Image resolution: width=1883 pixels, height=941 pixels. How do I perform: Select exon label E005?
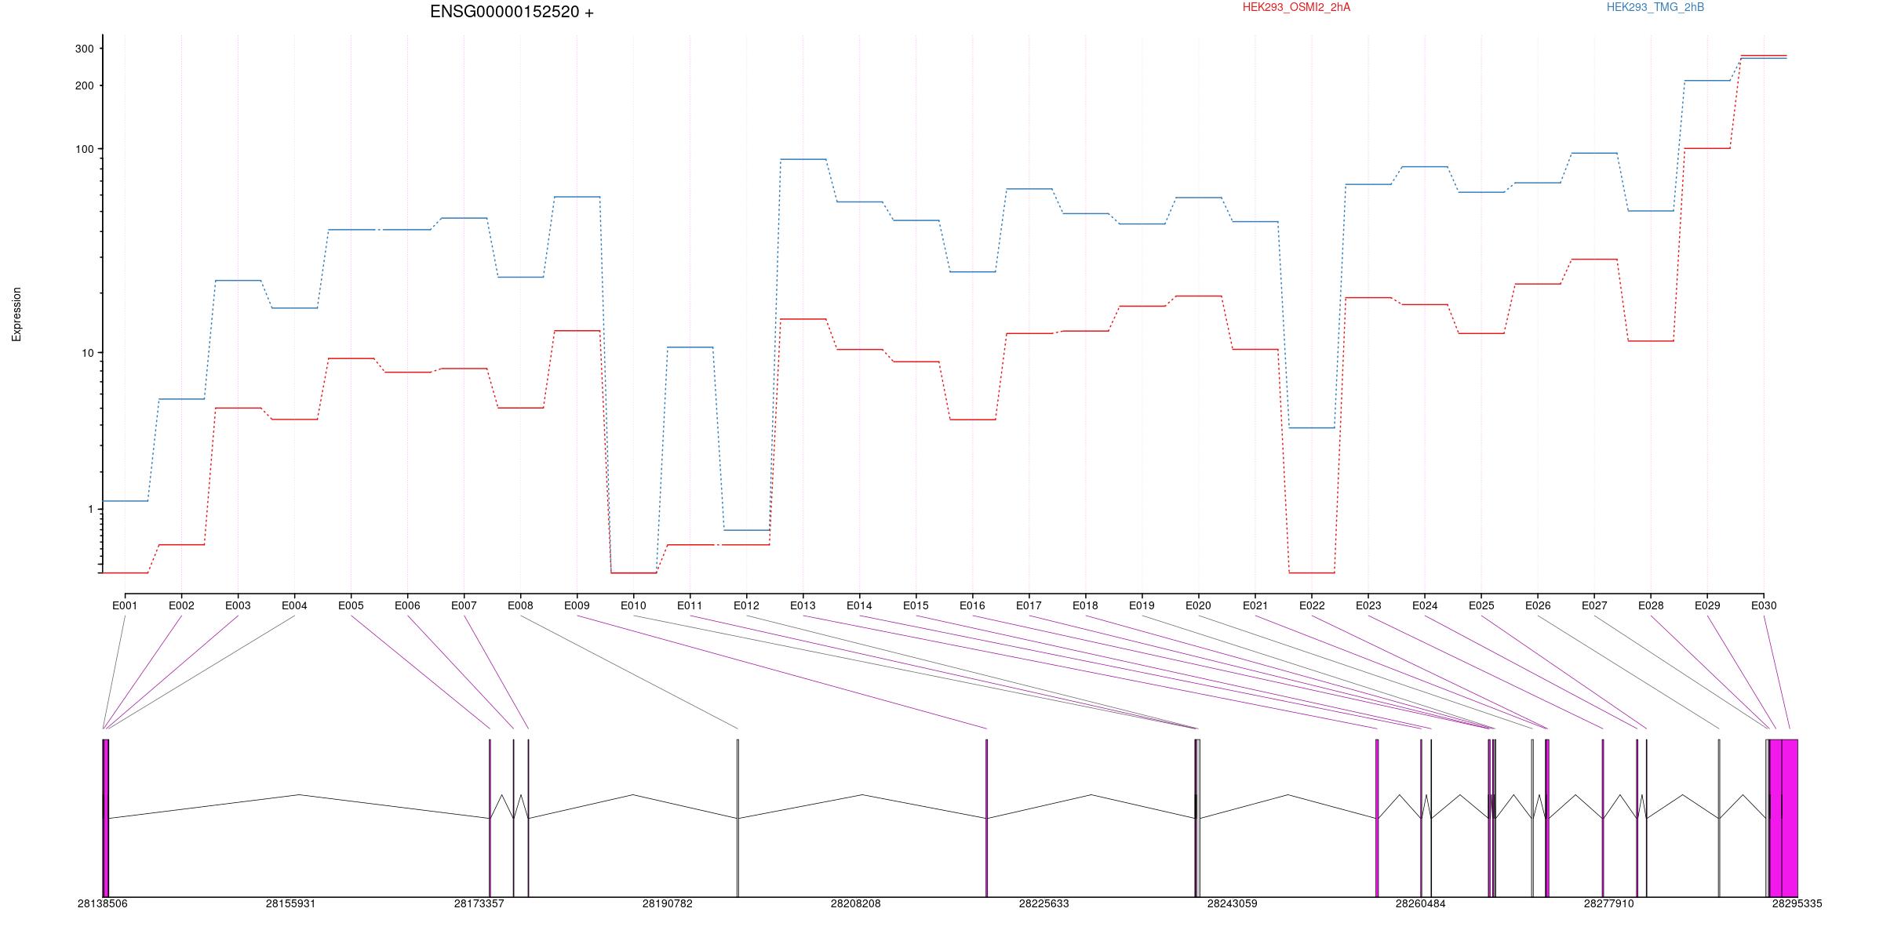pyautogui.click(x=351, y=605)
